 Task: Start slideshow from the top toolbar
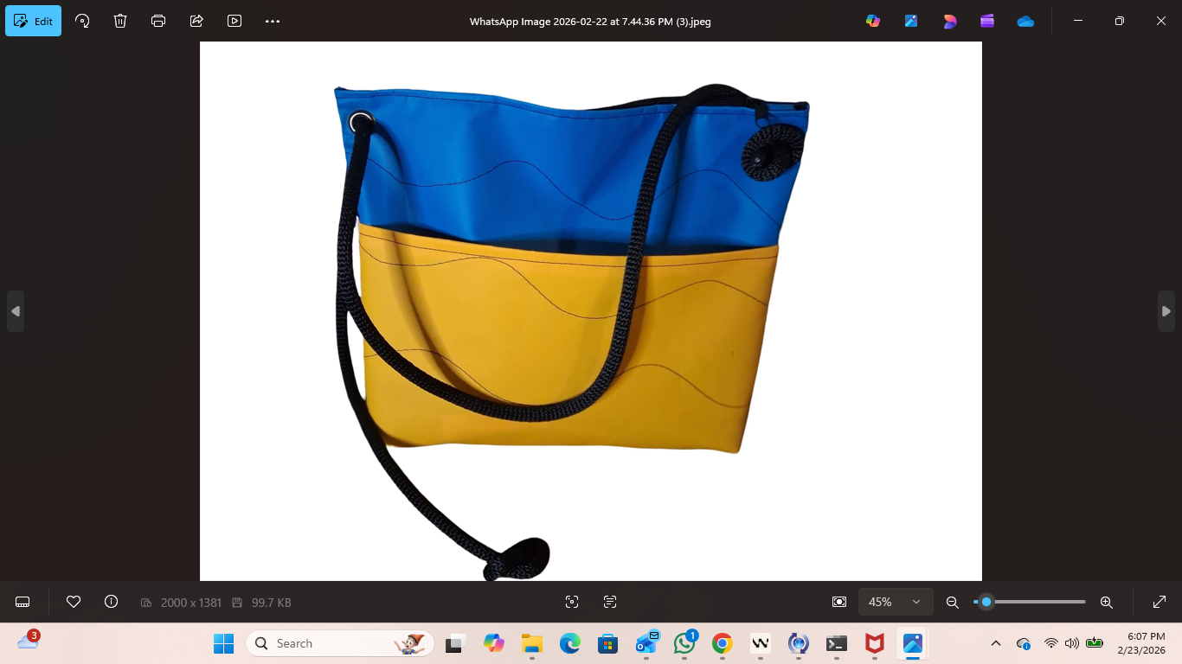tap(234, 21)
